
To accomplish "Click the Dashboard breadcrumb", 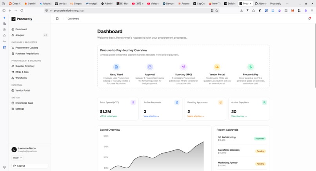I will [73, 18].
